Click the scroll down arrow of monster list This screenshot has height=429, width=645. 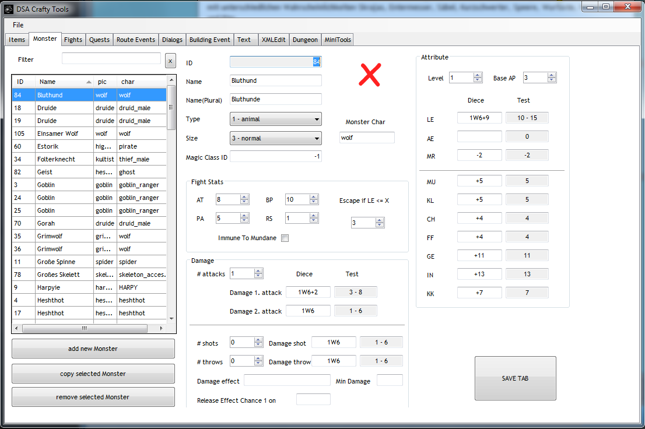point(171,318)
